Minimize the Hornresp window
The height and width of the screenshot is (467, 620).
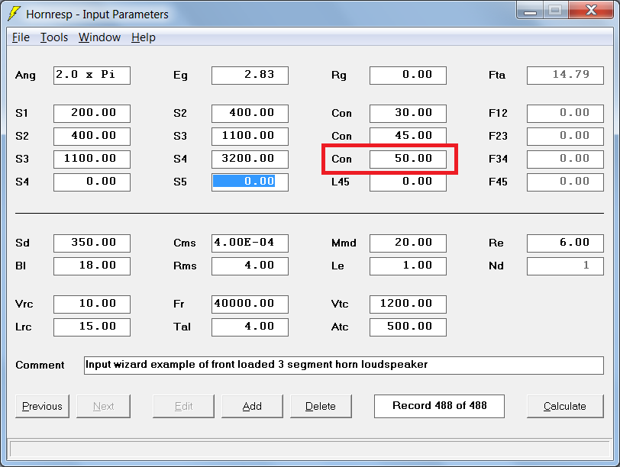[530, 10]
